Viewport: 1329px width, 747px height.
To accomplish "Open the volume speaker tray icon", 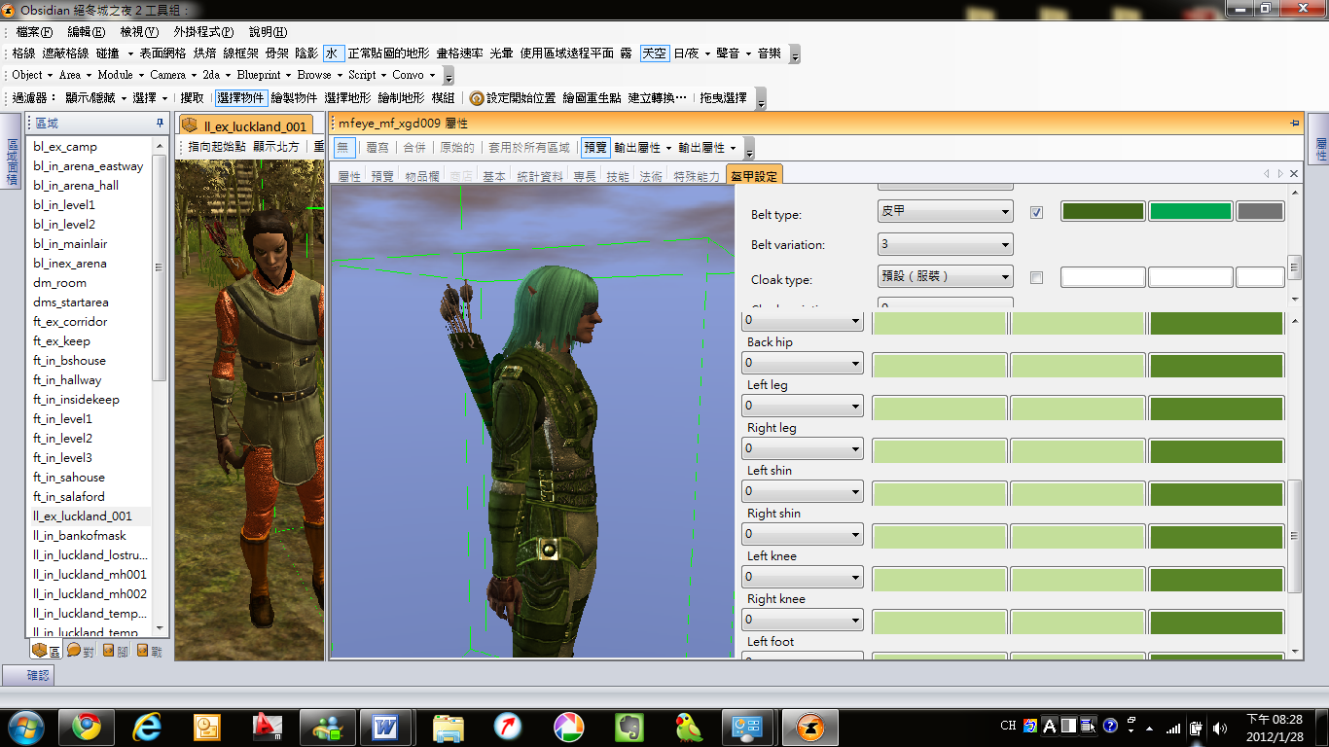I will tap(1220, 727).
